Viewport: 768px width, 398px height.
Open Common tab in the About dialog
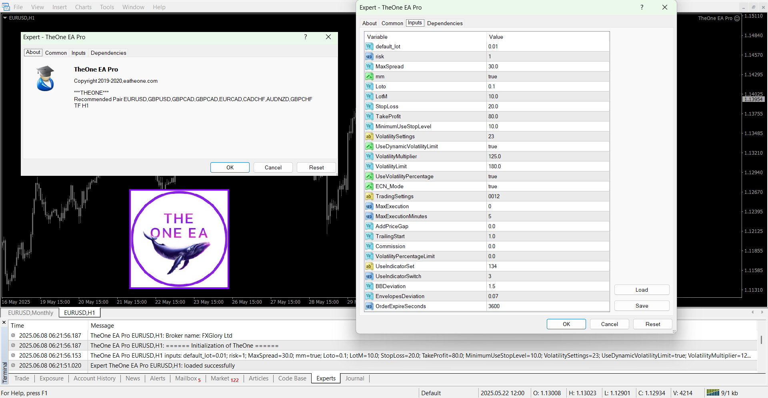tap(56, 53)
